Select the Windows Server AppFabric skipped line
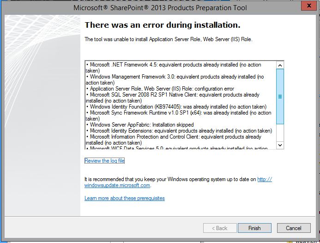 tap(140, 125)
